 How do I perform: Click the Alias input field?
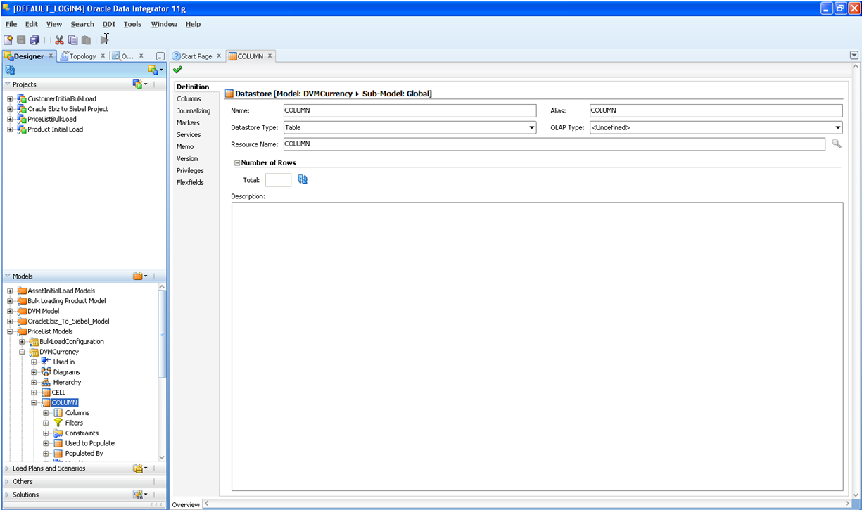pyautogui.click(x=716, y=110)
